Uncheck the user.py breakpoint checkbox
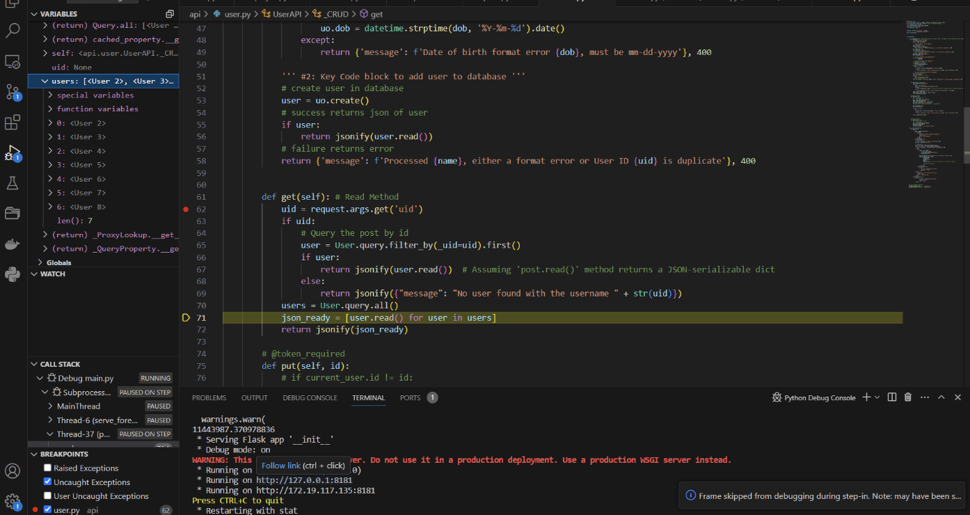Image resolution: width=970 pixels, height=515 pixels. [x=47, y=510]
